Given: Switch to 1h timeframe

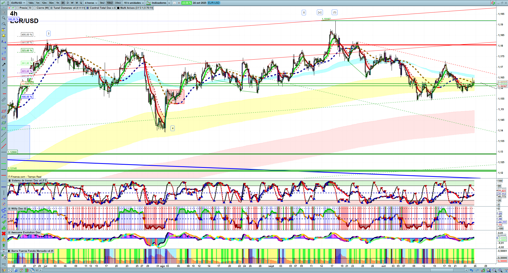Looking at the screenshot, I should (x=58, y=3).
